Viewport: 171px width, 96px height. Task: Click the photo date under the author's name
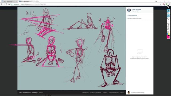tap(135, 11)
